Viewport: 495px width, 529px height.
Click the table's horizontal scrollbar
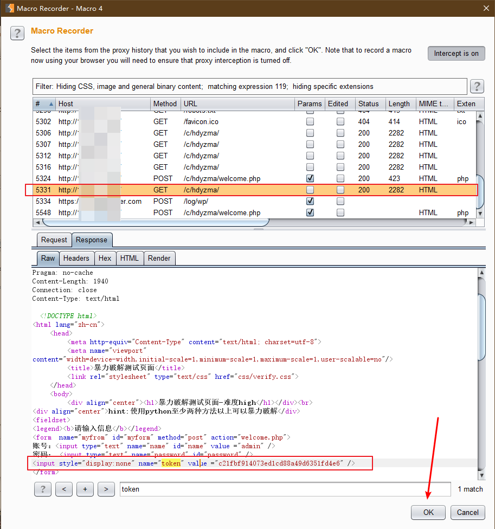(x=156, y=222)
